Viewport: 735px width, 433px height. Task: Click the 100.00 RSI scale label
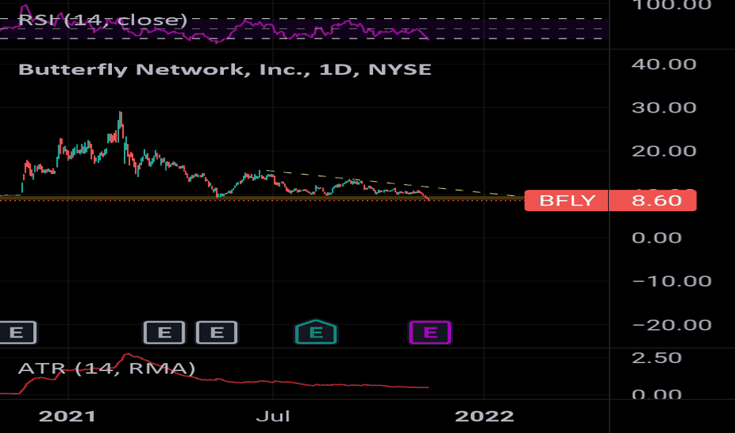point(672,6)
